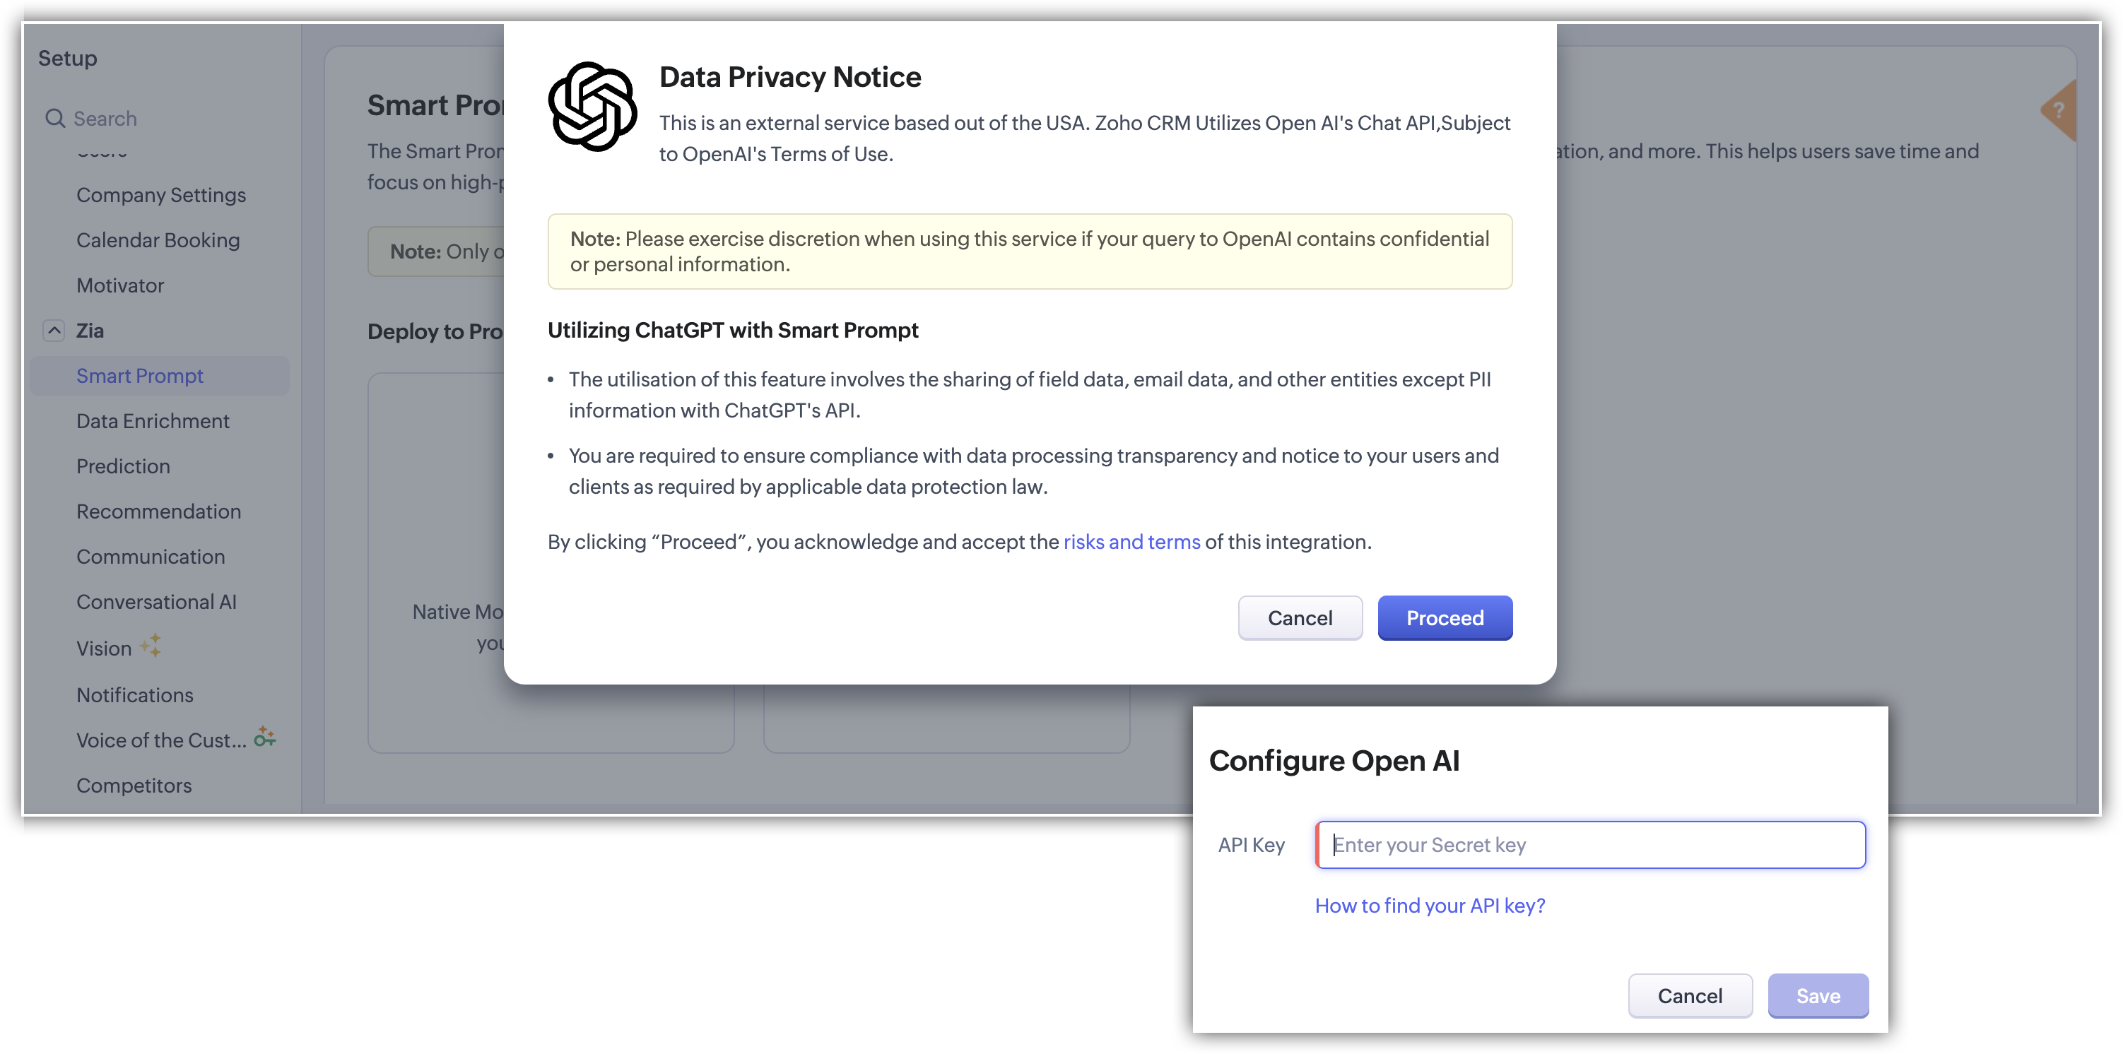Collapse the Zia section
This screenshot has width=2123, height=1054.
coord(54,331)
